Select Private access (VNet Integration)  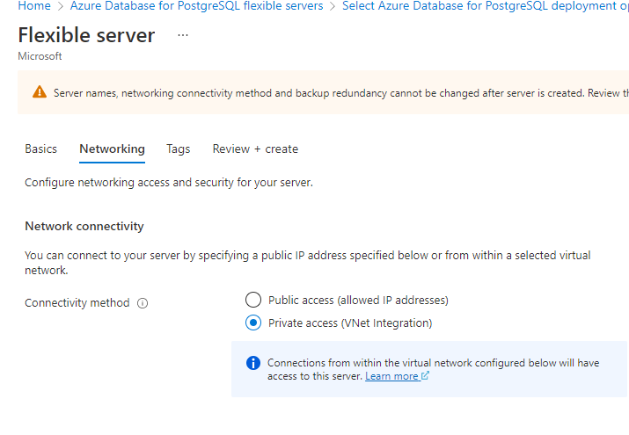pos(253,323)
